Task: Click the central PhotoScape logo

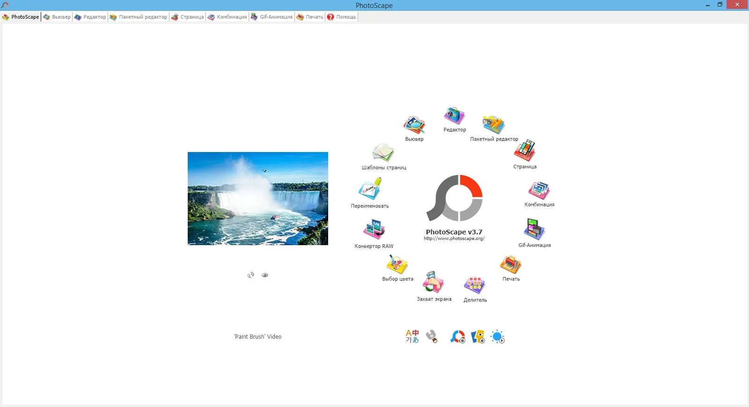Action: coord(454,198)
